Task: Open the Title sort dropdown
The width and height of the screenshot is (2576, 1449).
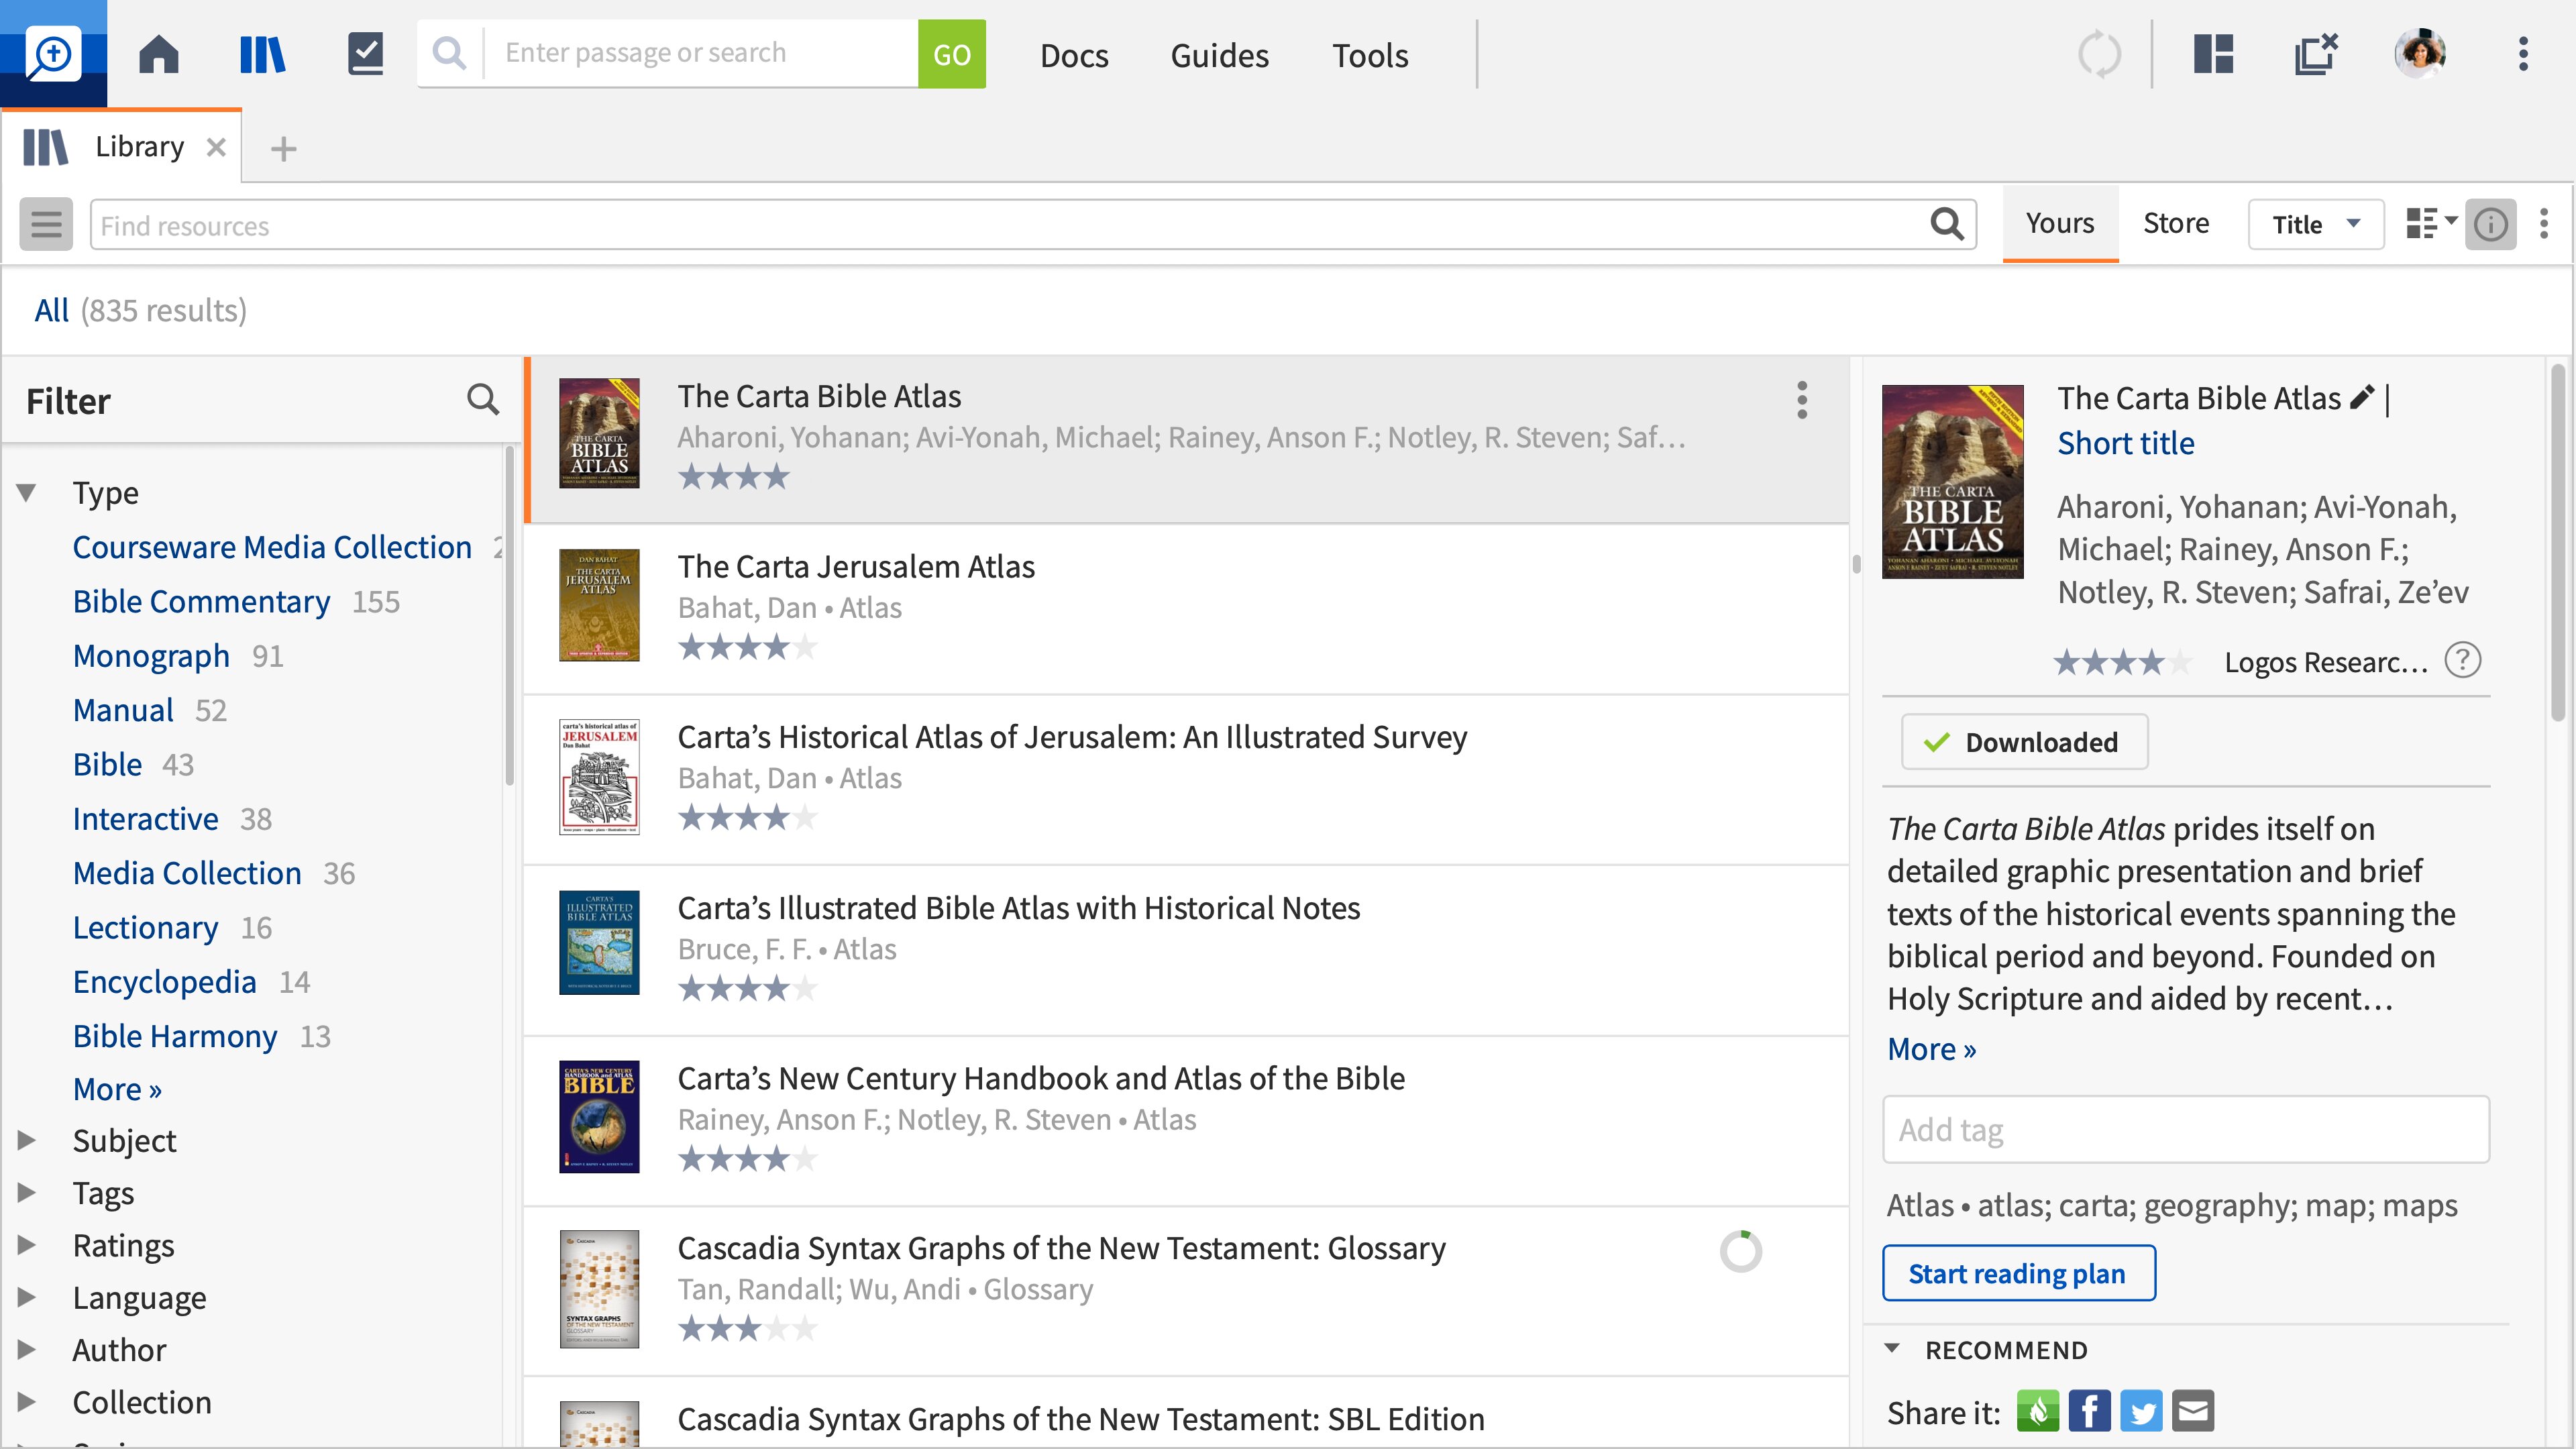Action: tap(2315, 224)
